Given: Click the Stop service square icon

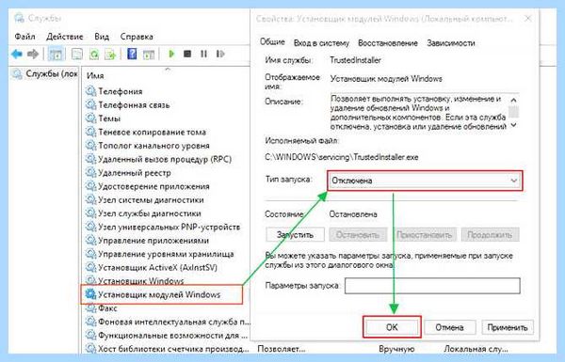Looking at the screenshot, I should pos(187,54).
